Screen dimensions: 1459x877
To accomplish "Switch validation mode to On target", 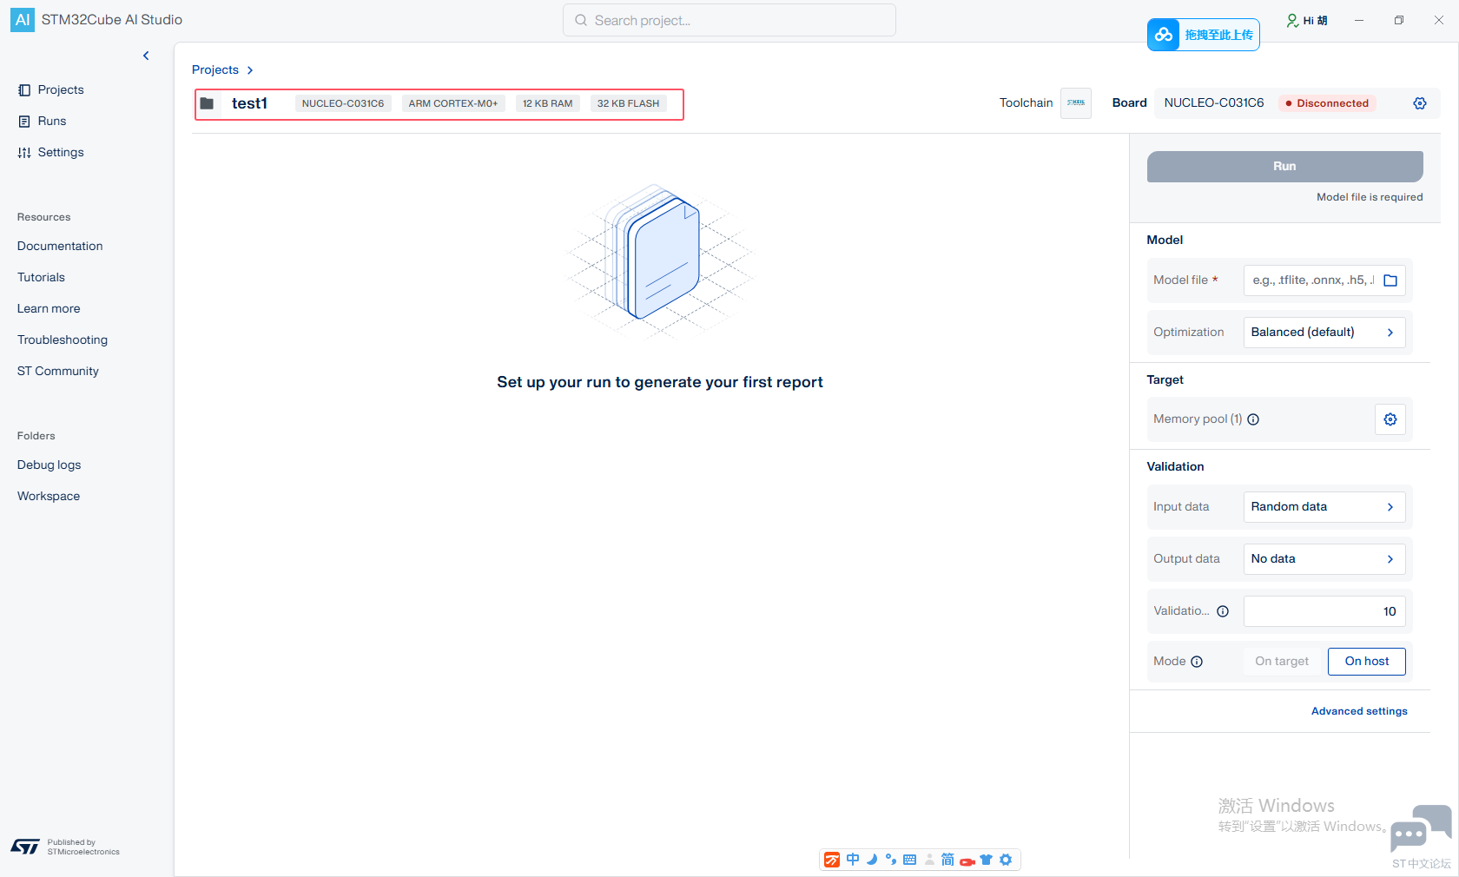I will pyautogui.click(x=1282, y=662).
